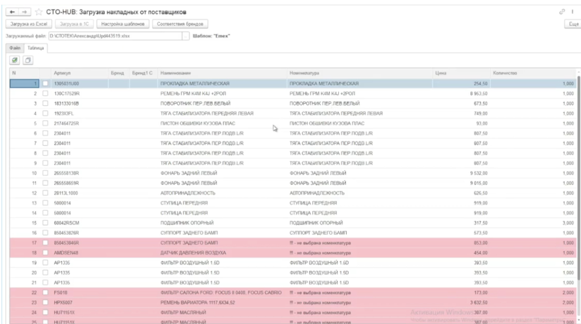Tick the checkbox in row 1
Viewport: 581px width, 324px height.
pos(45,84)
